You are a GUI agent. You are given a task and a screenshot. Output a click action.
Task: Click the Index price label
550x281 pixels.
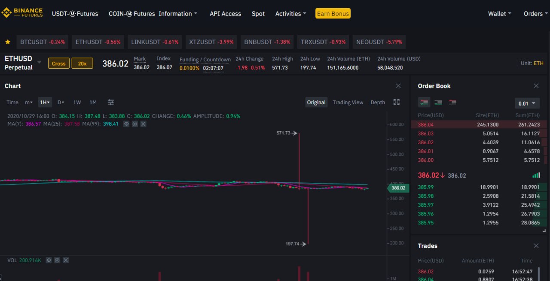coord(163,59)
